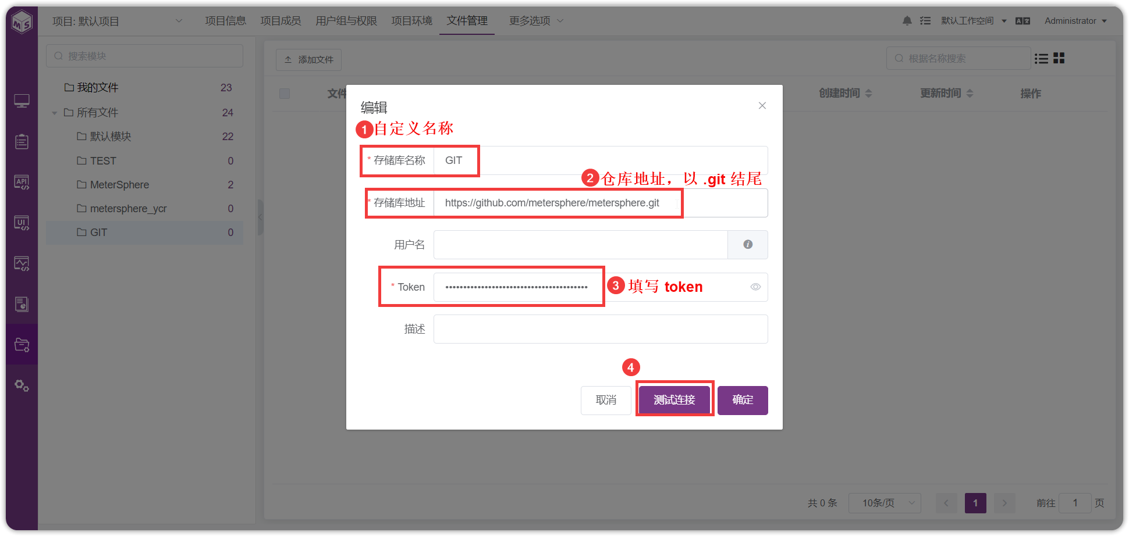Open the 10条/页 page size dropdown

pos(885,503)
